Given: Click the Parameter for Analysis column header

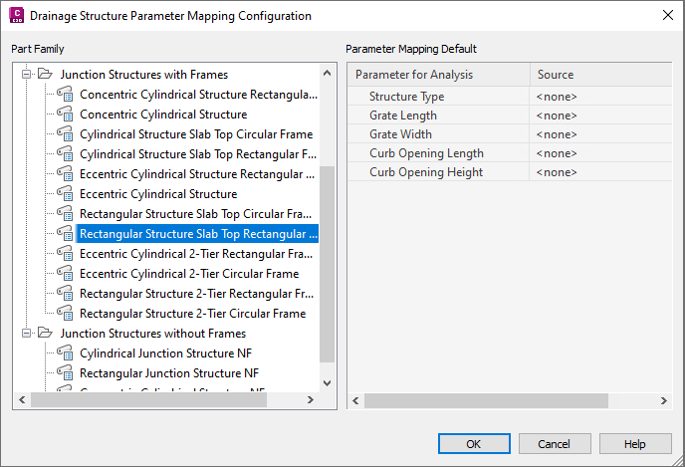Looking at the screenshot, I should click(x=438, y=75).
